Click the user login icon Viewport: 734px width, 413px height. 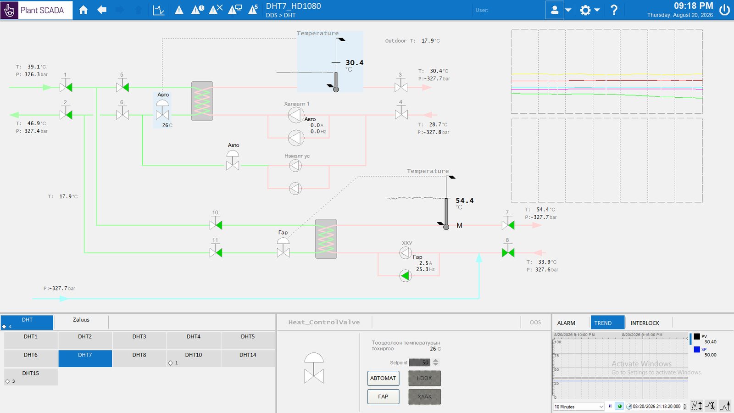554,10
